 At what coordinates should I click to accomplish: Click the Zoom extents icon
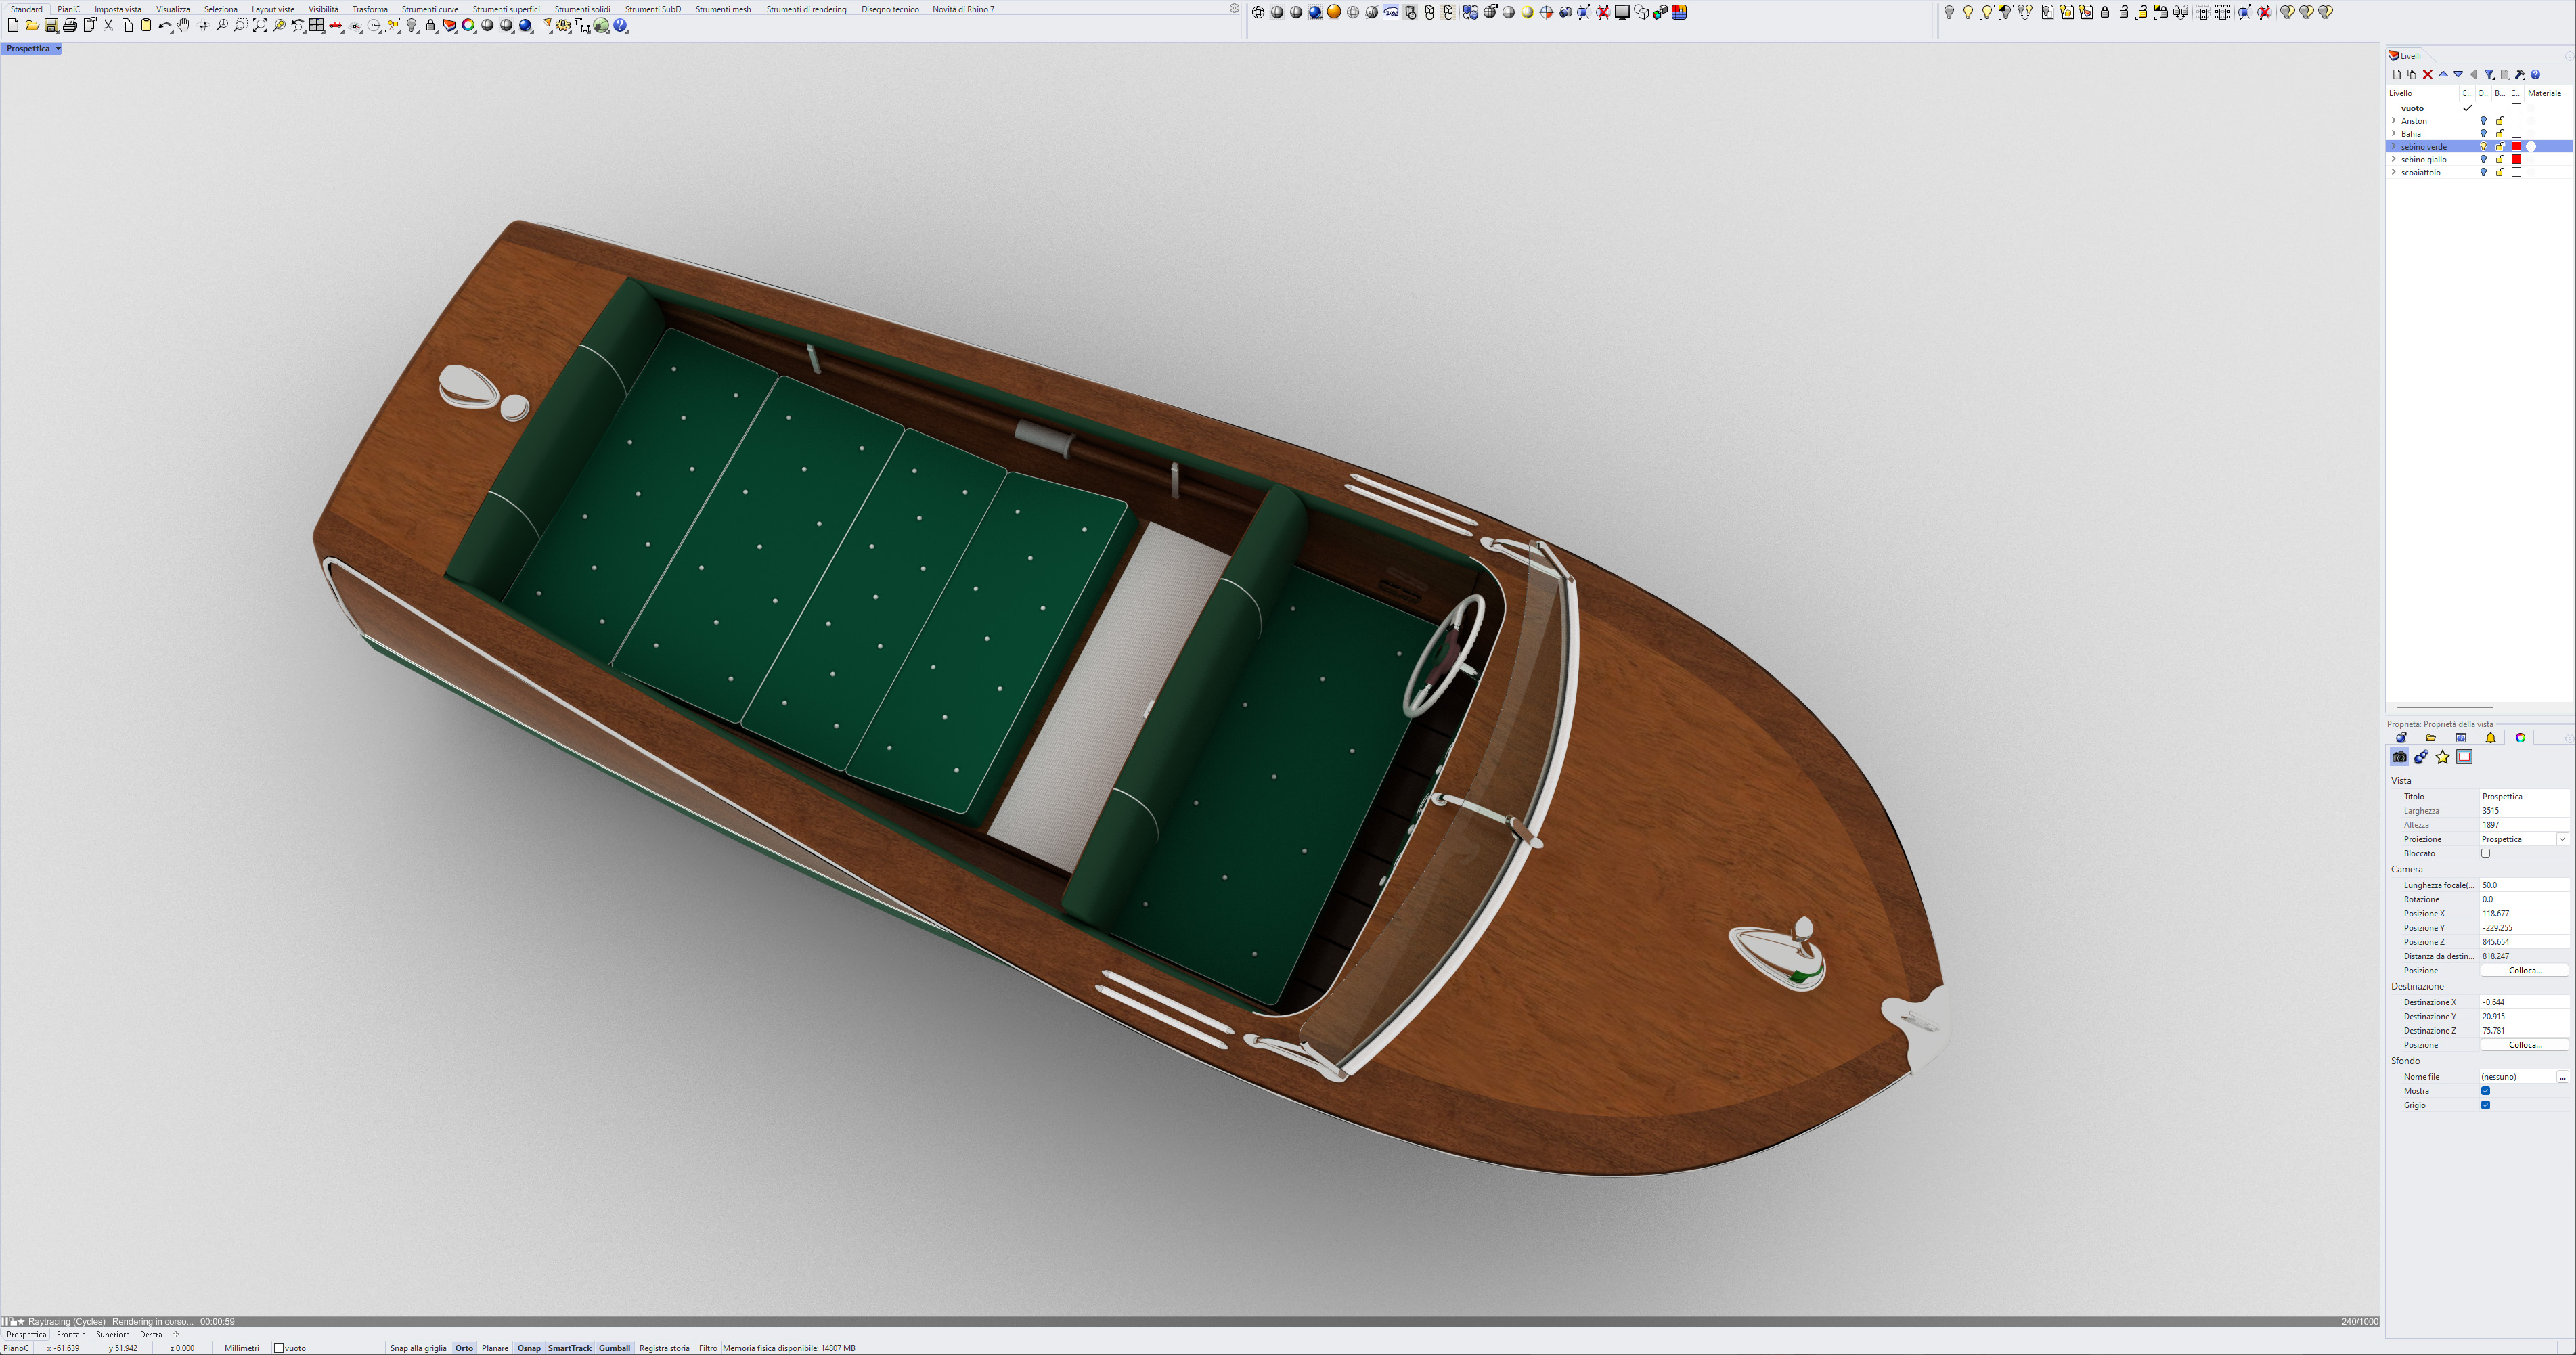[260, 26]
